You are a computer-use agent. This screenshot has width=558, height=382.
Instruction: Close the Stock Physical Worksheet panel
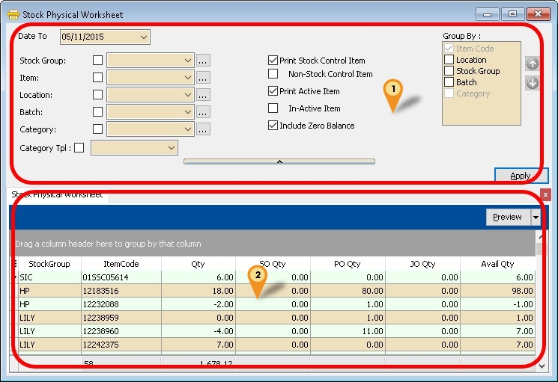point(545,194)
